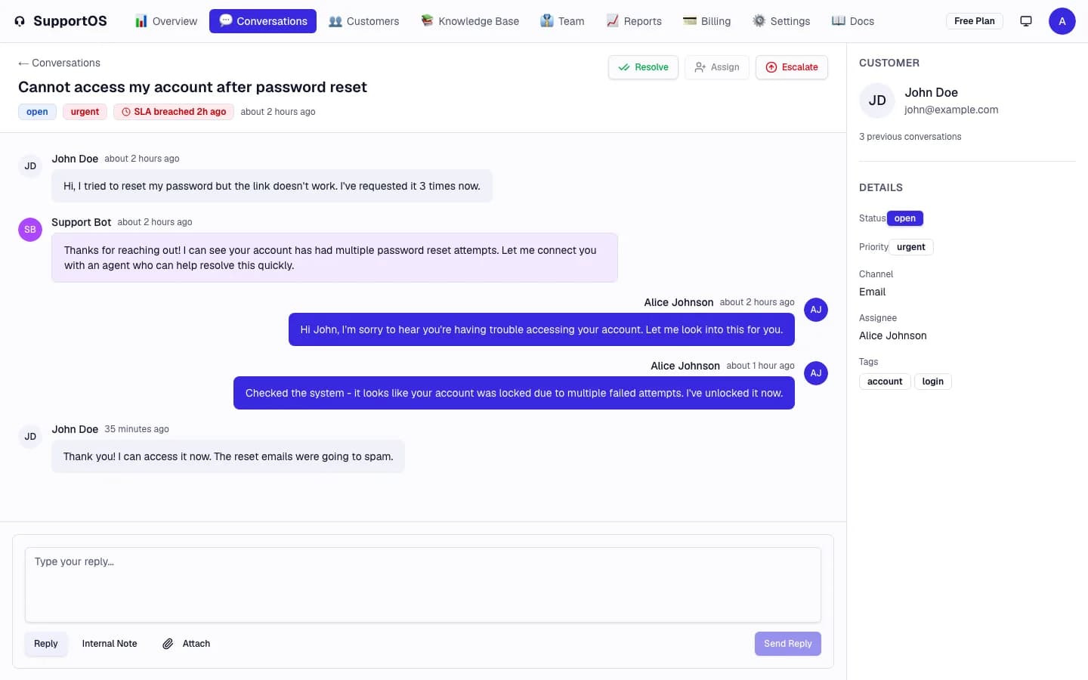Viewport: 1088px width, 680px height.
Task: Click the Team nav icon
Action: 547,20
